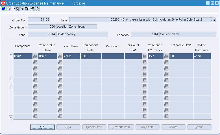Click the Cancel button

(x=199, y=127)
